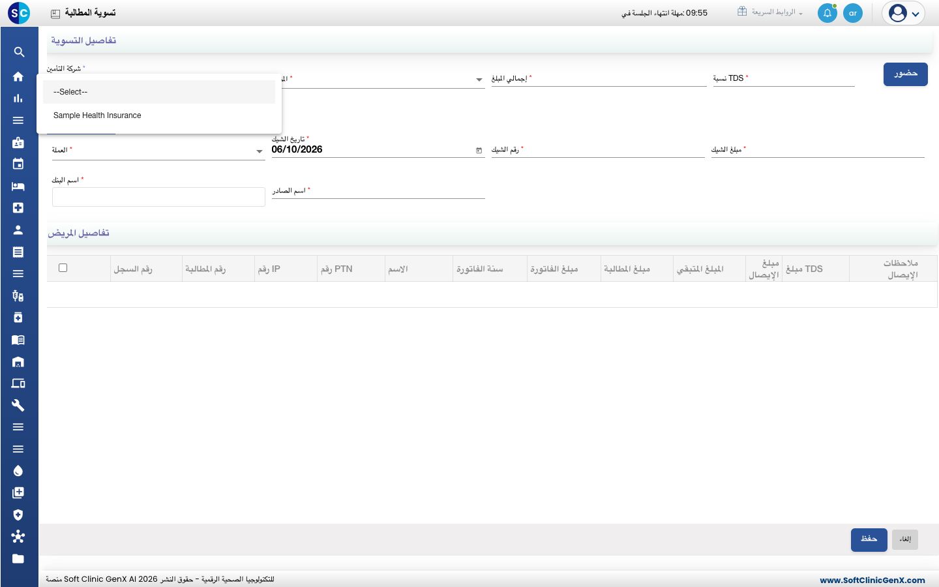The width and height of the screenshot is (939, 587).
Task: Click the search icon in the sidebar
Action: point(18,52)
